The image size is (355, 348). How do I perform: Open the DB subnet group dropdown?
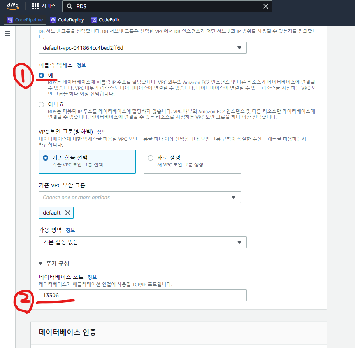142,48
